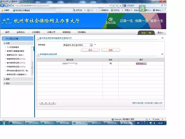Open the 业务经办 navigation menu
185x139 pixels.
tap(21, 32)
